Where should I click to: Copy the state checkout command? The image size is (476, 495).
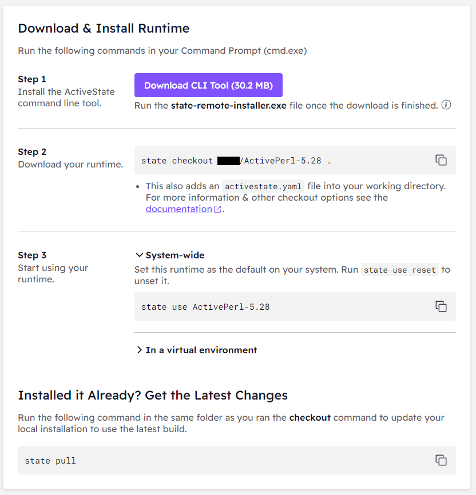(x=441, y=160)
